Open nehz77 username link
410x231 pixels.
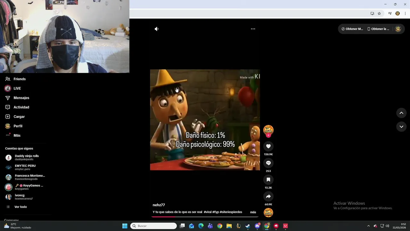pos(159,205)
